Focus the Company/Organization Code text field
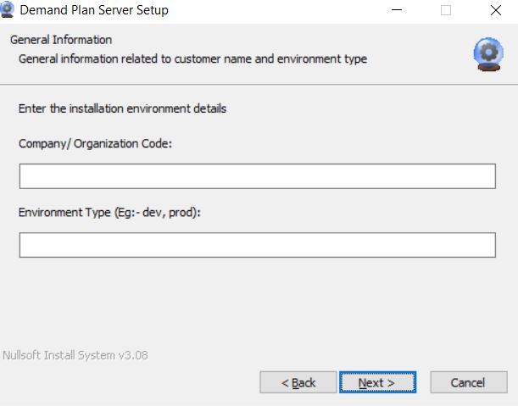 point(257,176)
